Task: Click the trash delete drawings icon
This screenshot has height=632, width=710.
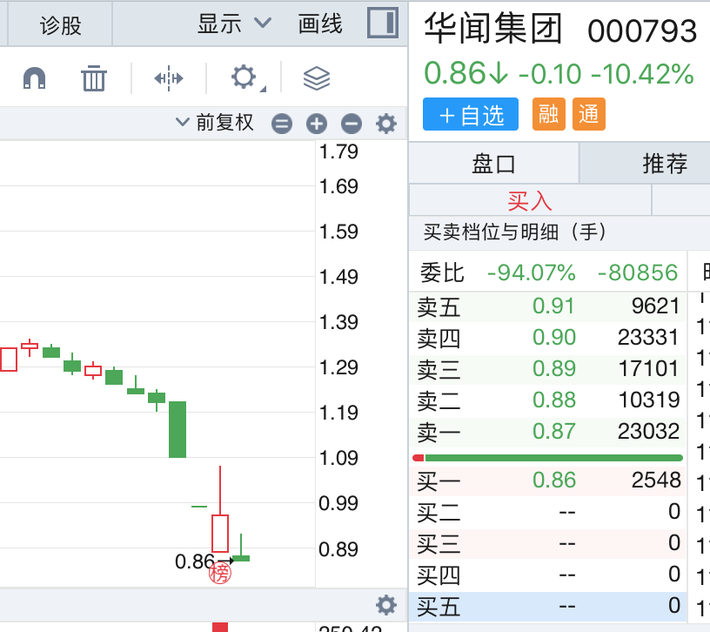Action: (x=93, y=79)
